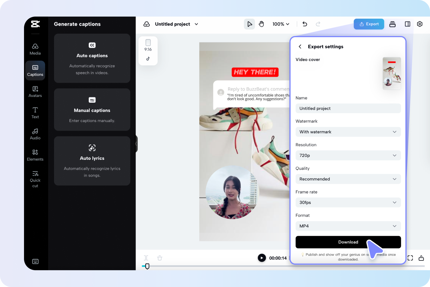Select the Avatars sidebar icon
The height and width of the screenshot is (287, 430).
[35, 91]
